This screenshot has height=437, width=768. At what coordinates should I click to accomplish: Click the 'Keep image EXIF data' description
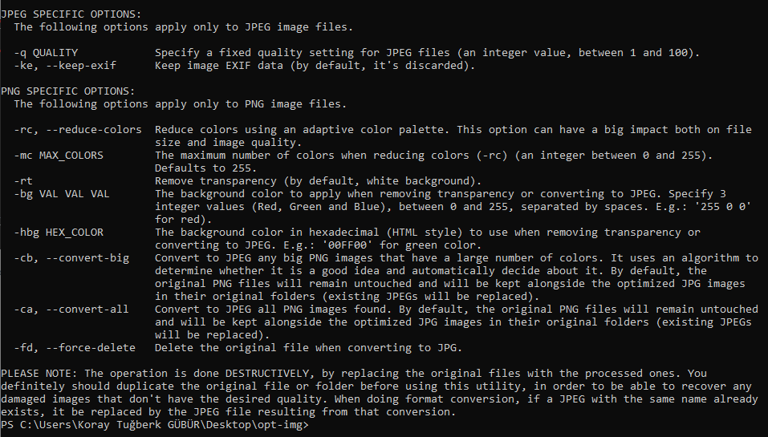[x=219, y=66]
